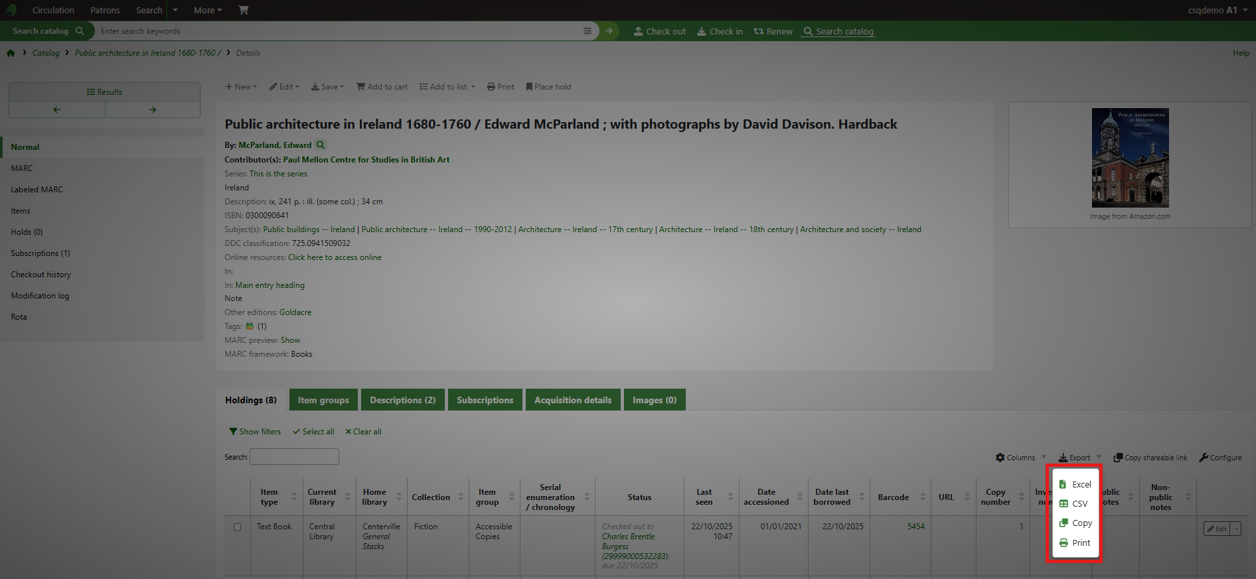Select all holdings rows
Image resolution: width=1256 pixels, height=579 pixels.
pyautogui.click(x=313, y=432)
